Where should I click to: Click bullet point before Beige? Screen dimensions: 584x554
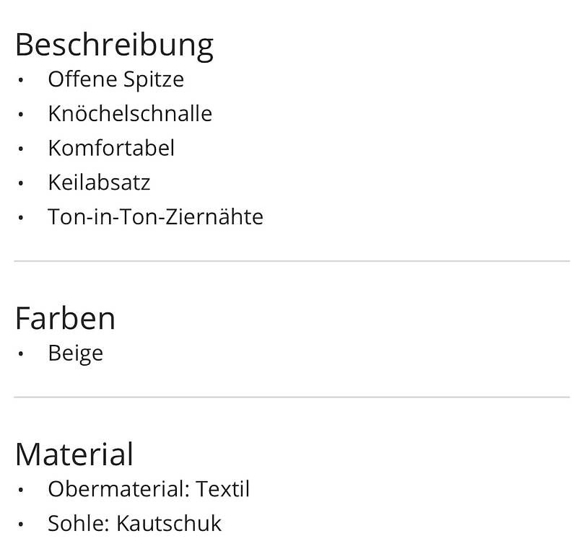(21, 354)
